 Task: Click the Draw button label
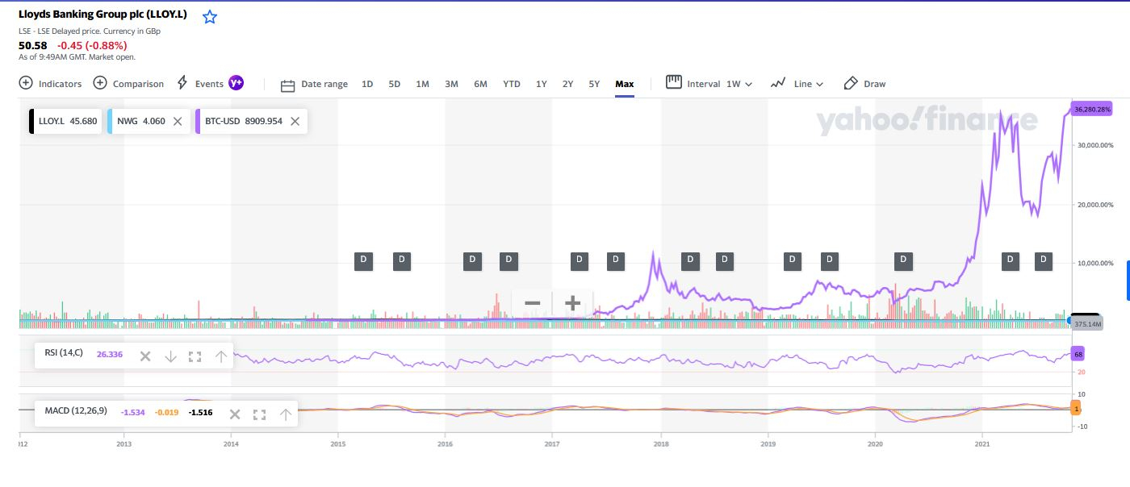tap(875, 84)
